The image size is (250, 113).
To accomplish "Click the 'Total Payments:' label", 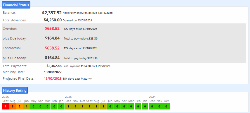I will tap(15, 66).
